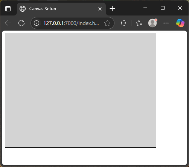Open the tab actions sidebar icon
The image size is (189, 167).
8,9
